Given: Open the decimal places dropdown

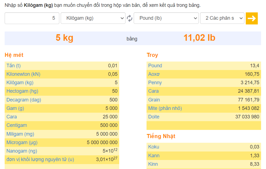Looking at the screenshot, I should pyautogui.click(x=222, y=18).
